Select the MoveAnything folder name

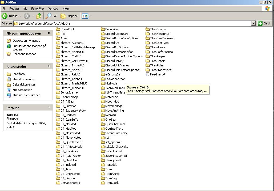tap(115, 111)
